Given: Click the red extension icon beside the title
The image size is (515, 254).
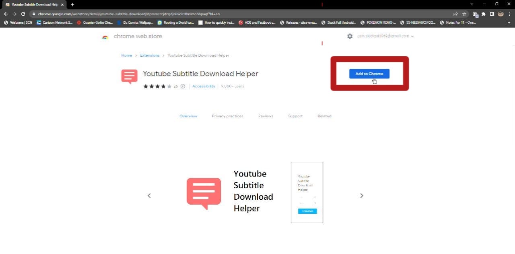Looking at the screenshot, I should (129, 76).
